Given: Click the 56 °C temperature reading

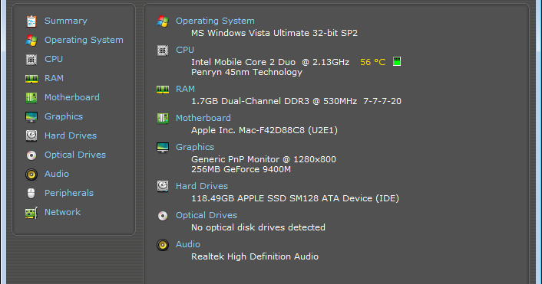Looking at the screenshot, I should [x=372, y=62].
